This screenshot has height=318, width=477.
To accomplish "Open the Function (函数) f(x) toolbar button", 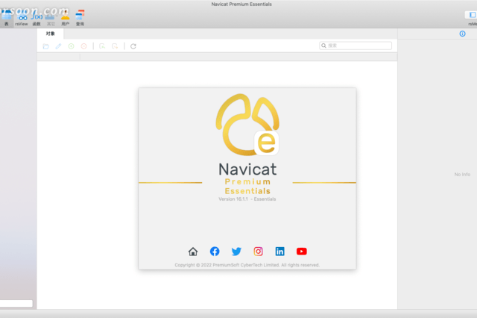I will pos(37,19).
